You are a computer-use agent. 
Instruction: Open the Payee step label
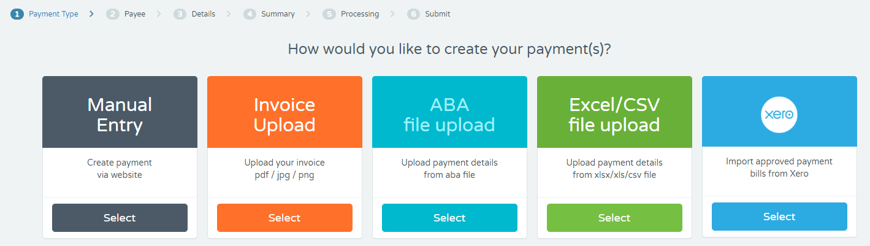pyautogui.click(x=135, y=14)
